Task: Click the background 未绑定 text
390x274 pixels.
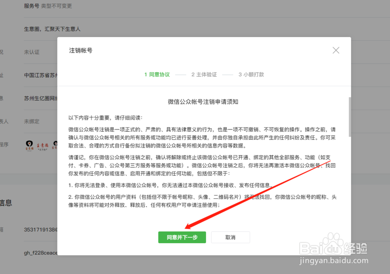Action: pos(32,122)
